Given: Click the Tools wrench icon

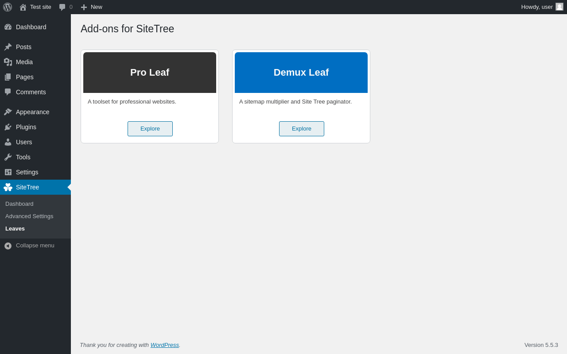Looking at the screenshot, I should click(8, 157).
